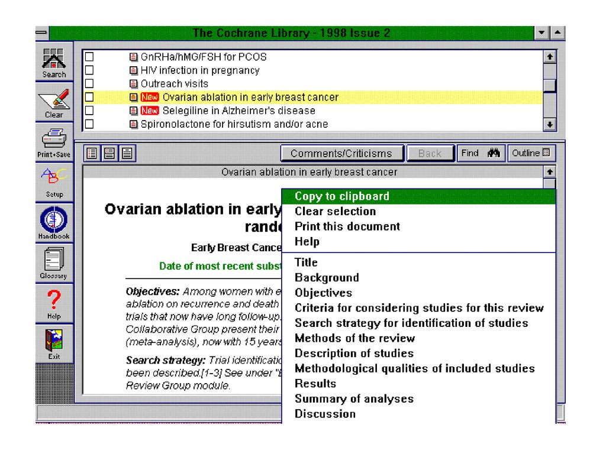The image size is (606, 454).
Task: Open the window control menu box
Action: (42, 33)
